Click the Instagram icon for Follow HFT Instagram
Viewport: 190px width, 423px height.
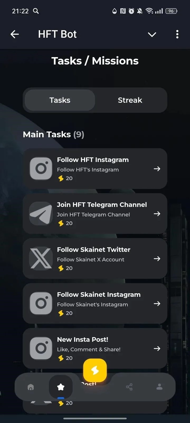pos(41,169)
